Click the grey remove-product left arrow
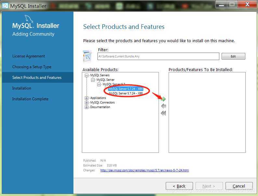258x196 pixels. (163, 106)
